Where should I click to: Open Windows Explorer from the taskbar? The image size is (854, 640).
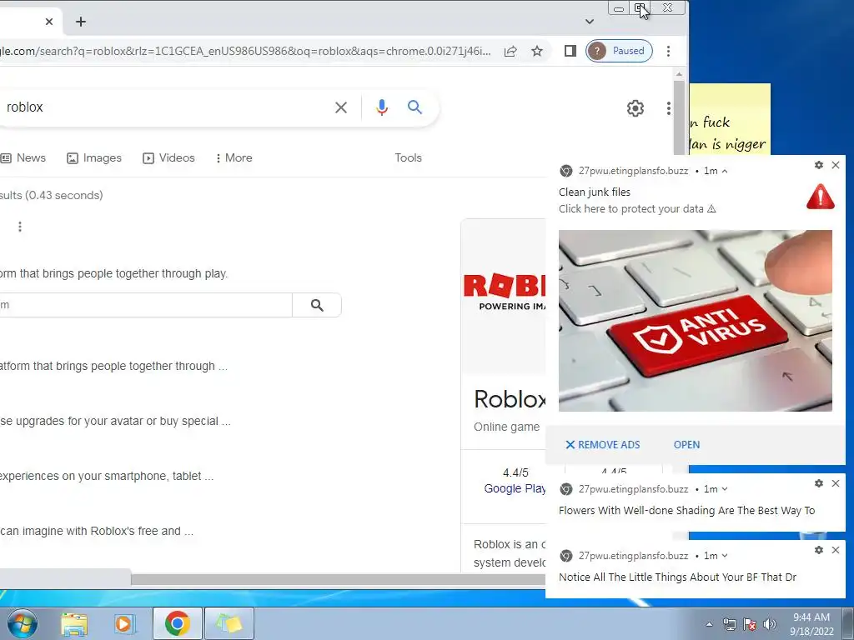(74, 624)
